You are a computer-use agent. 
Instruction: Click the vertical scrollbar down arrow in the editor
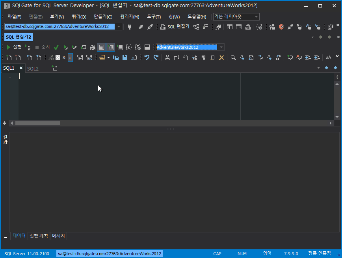(x=337, y=117)
